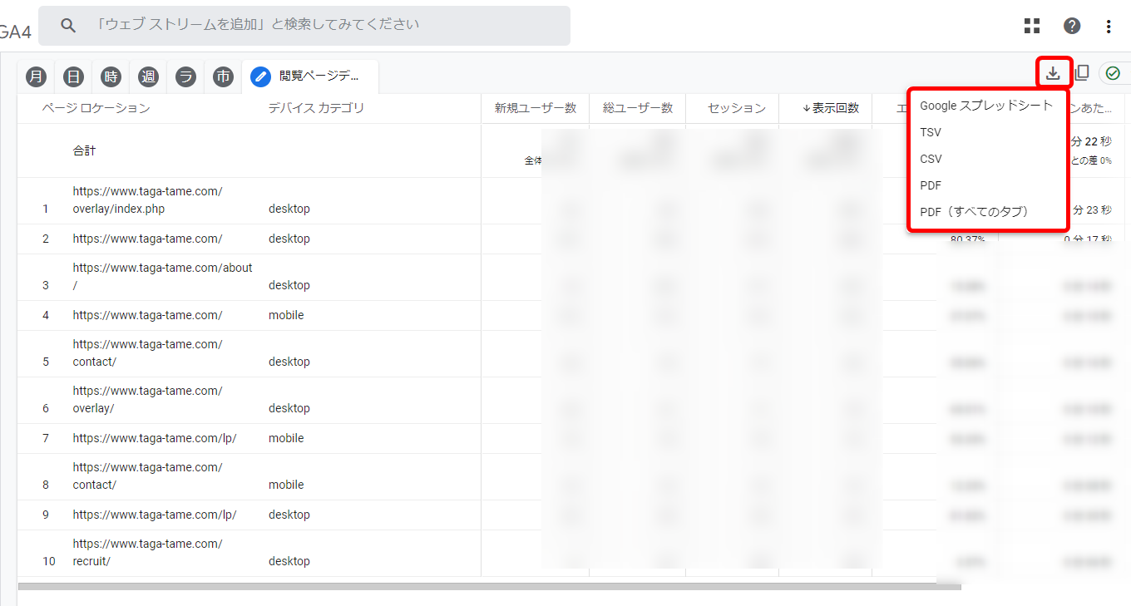Click the blue pencil edit icon

point(261,76)
